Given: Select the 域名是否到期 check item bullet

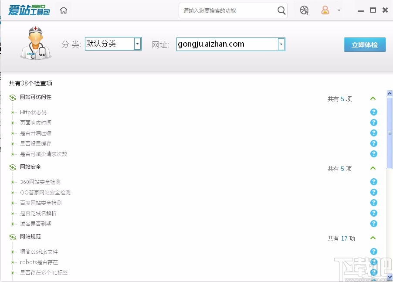Looking at the screenshot, I should (13, 224).
